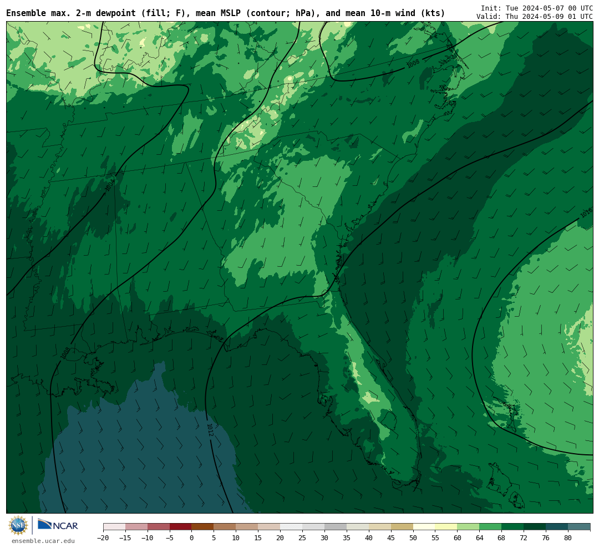Click the 1012 contour label over the Gulf
The width and height of the screenshot is (599, 548).
210,429
